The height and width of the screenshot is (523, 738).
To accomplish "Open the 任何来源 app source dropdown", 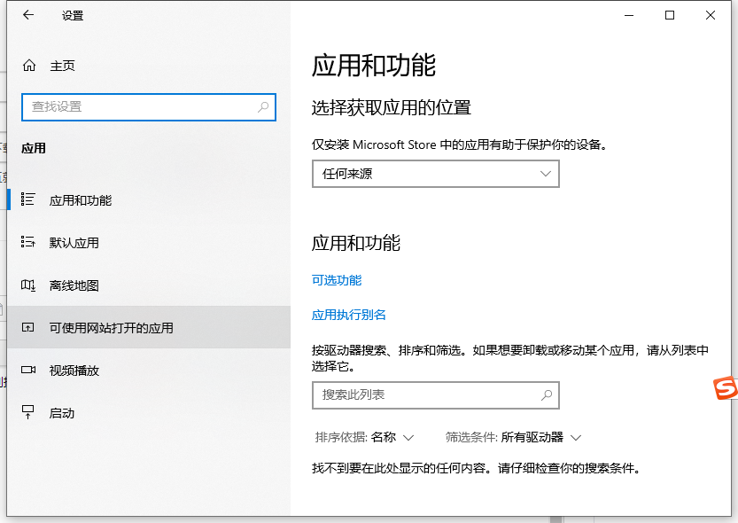I will click(435, 174).
